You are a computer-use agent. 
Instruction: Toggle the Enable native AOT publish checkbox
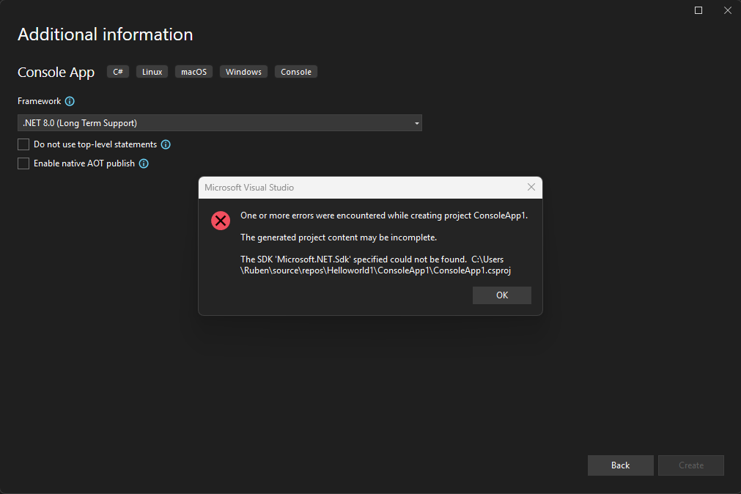pyautogui.click(x=23, y=163)
